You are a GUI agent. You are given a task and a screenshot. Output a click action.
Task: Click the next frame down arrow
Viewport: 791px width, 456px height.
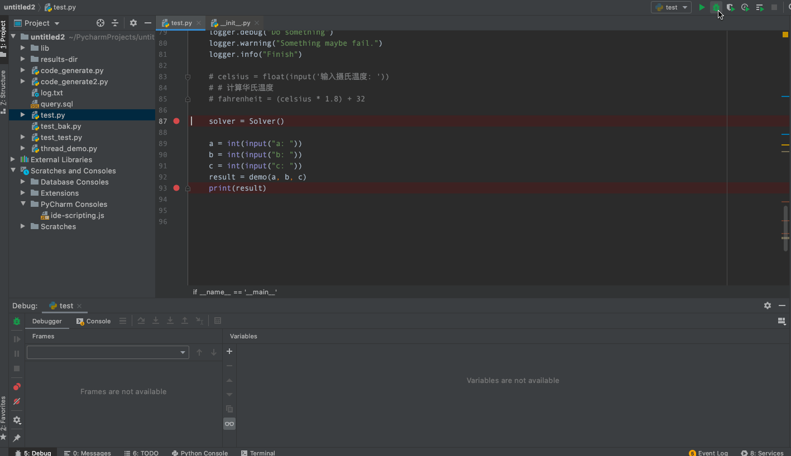click(x=214, y=352)
